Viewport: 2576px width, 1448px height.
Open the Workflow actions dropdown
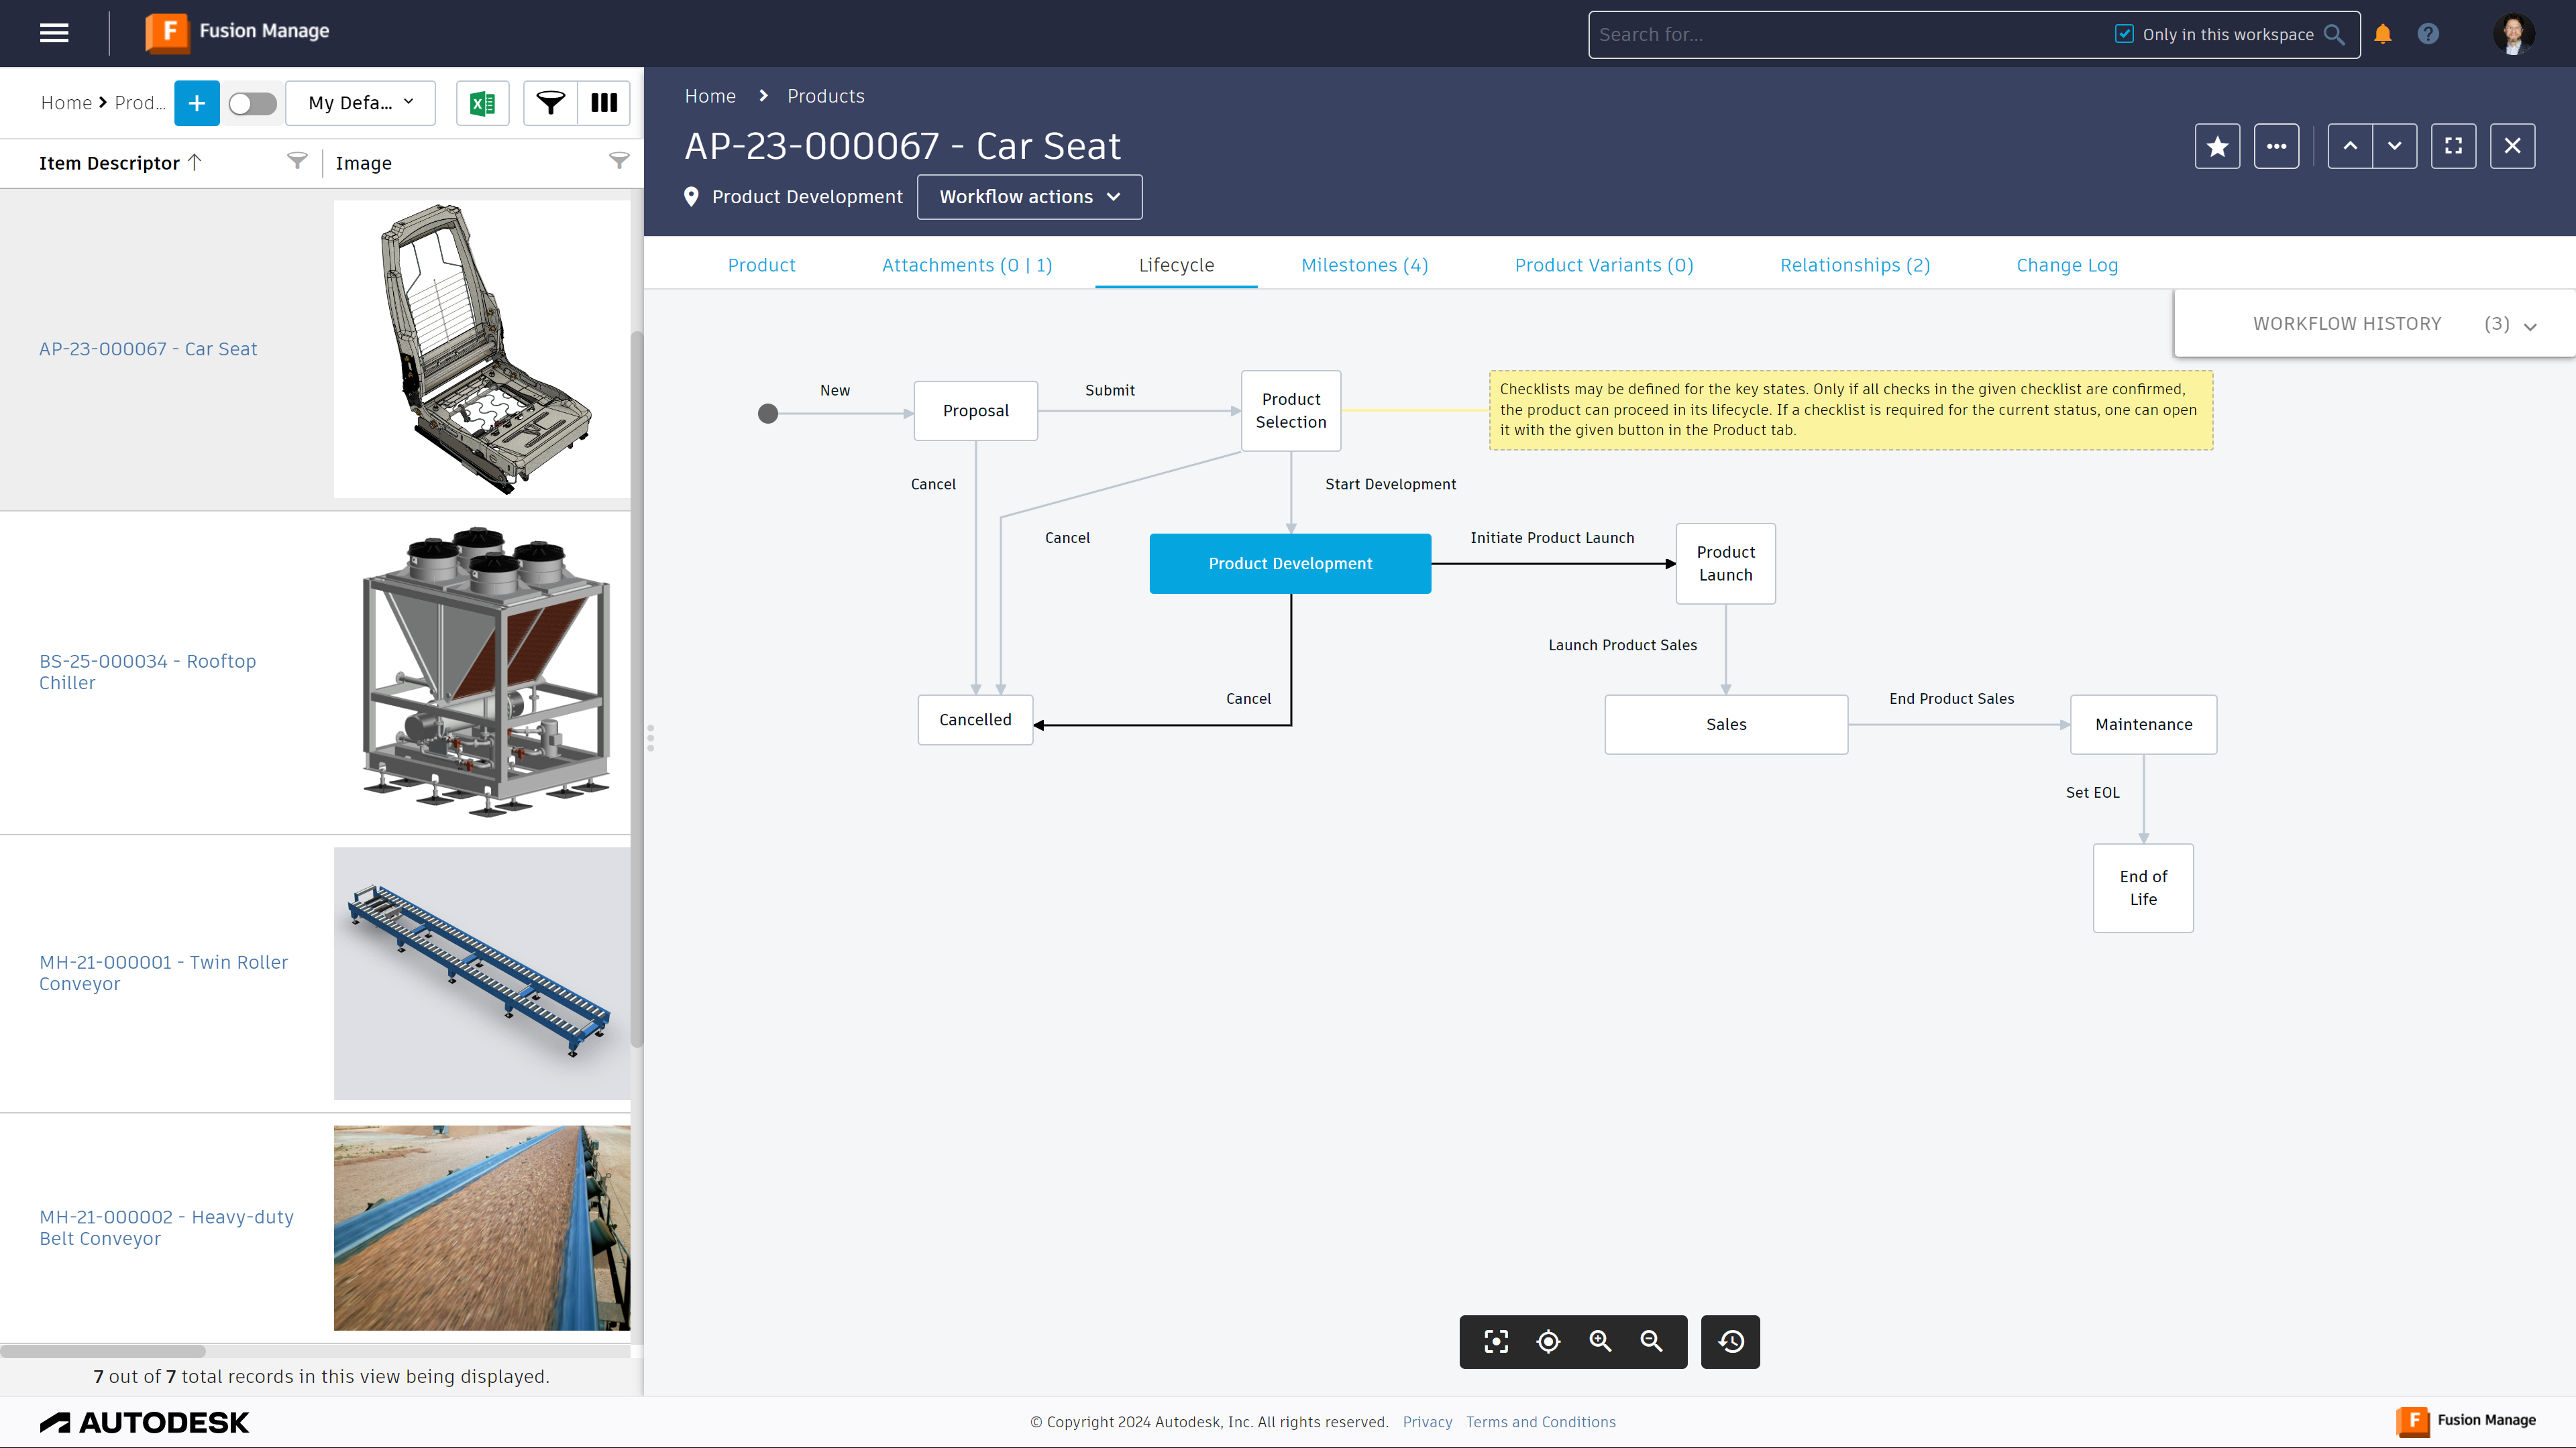pyautogui.click(x=1029, y=196)
